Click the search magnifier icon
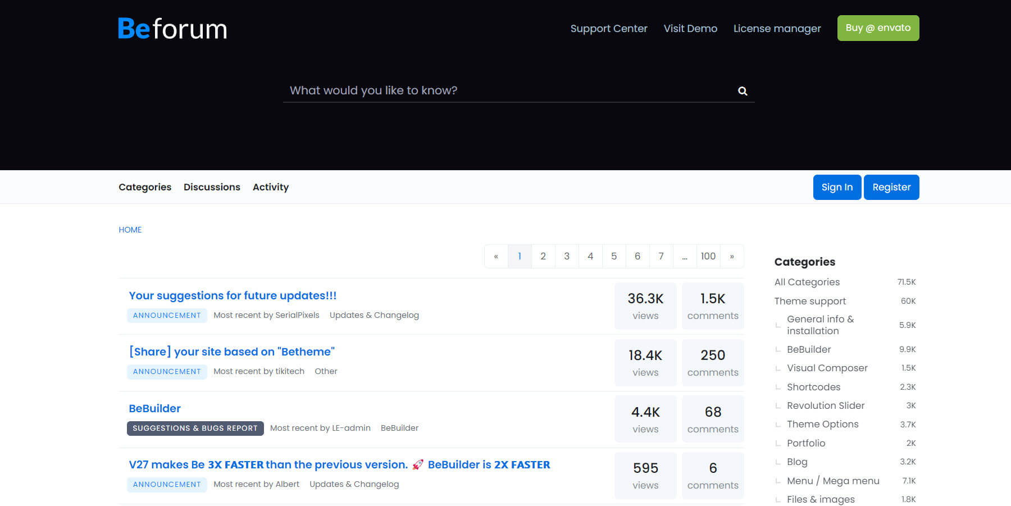 (x=742, y=90)
